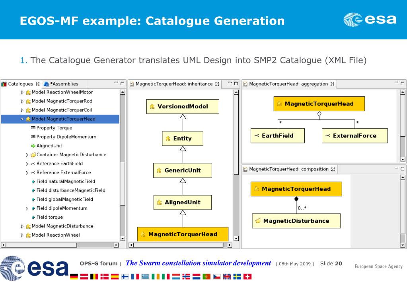The width and height of the screenshot is (407, 282).
Task: Minimize the Catalogues panel
Action: (x=116, y=83)
